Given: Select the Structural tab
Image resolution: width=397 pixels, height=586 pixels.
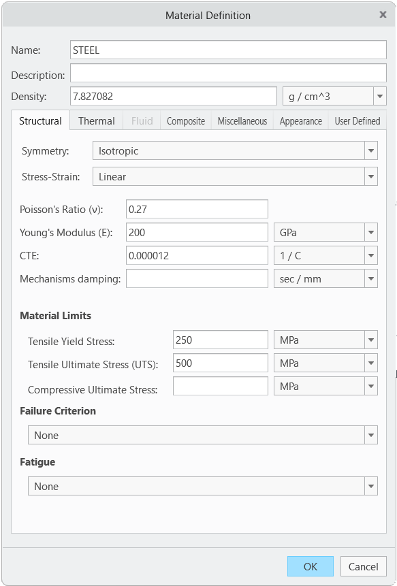Looking at the screenshot, I should pos(40,120).
